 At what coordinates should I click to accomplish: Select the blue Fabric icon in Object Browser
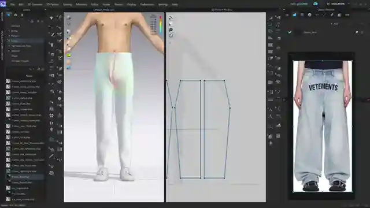pos(294,15)
